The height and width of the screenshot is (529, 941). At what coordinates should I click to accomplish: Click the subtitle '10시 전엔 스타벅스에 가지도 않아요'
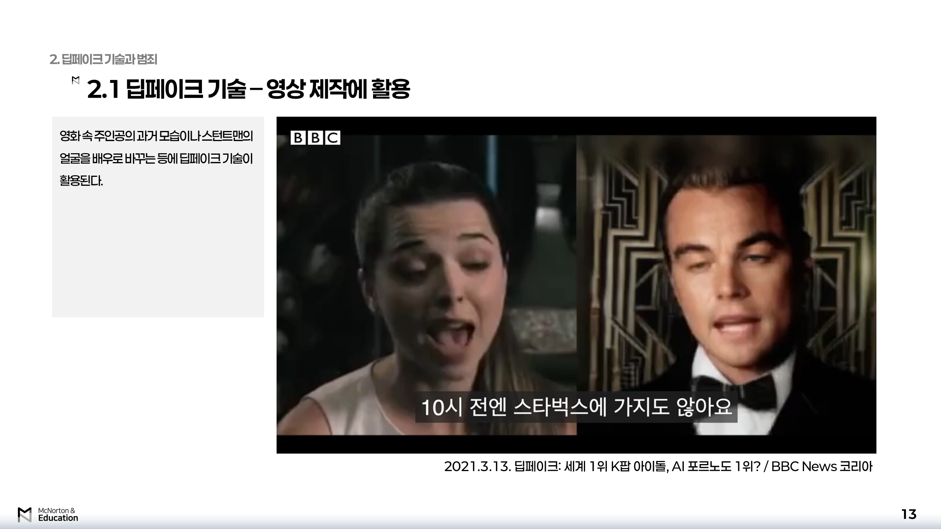[576, 407]
